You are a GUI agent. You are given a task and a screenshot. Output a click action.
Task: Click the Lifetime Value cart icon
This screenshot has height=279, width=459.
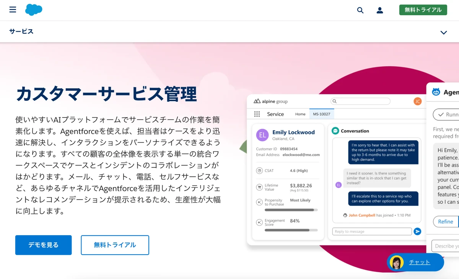click(x=259, y=187)
